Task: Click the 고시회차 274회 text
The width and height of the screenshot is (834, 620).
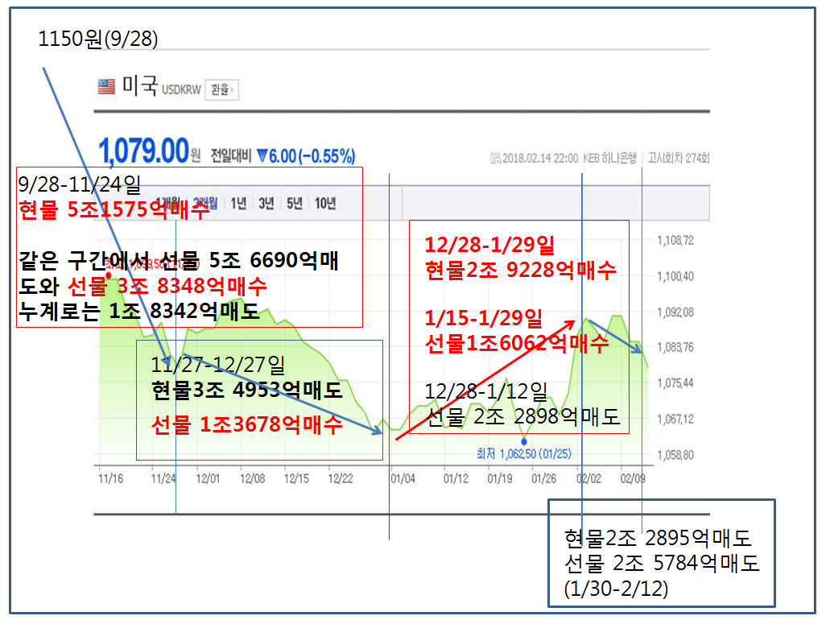Action: point(679,156)
